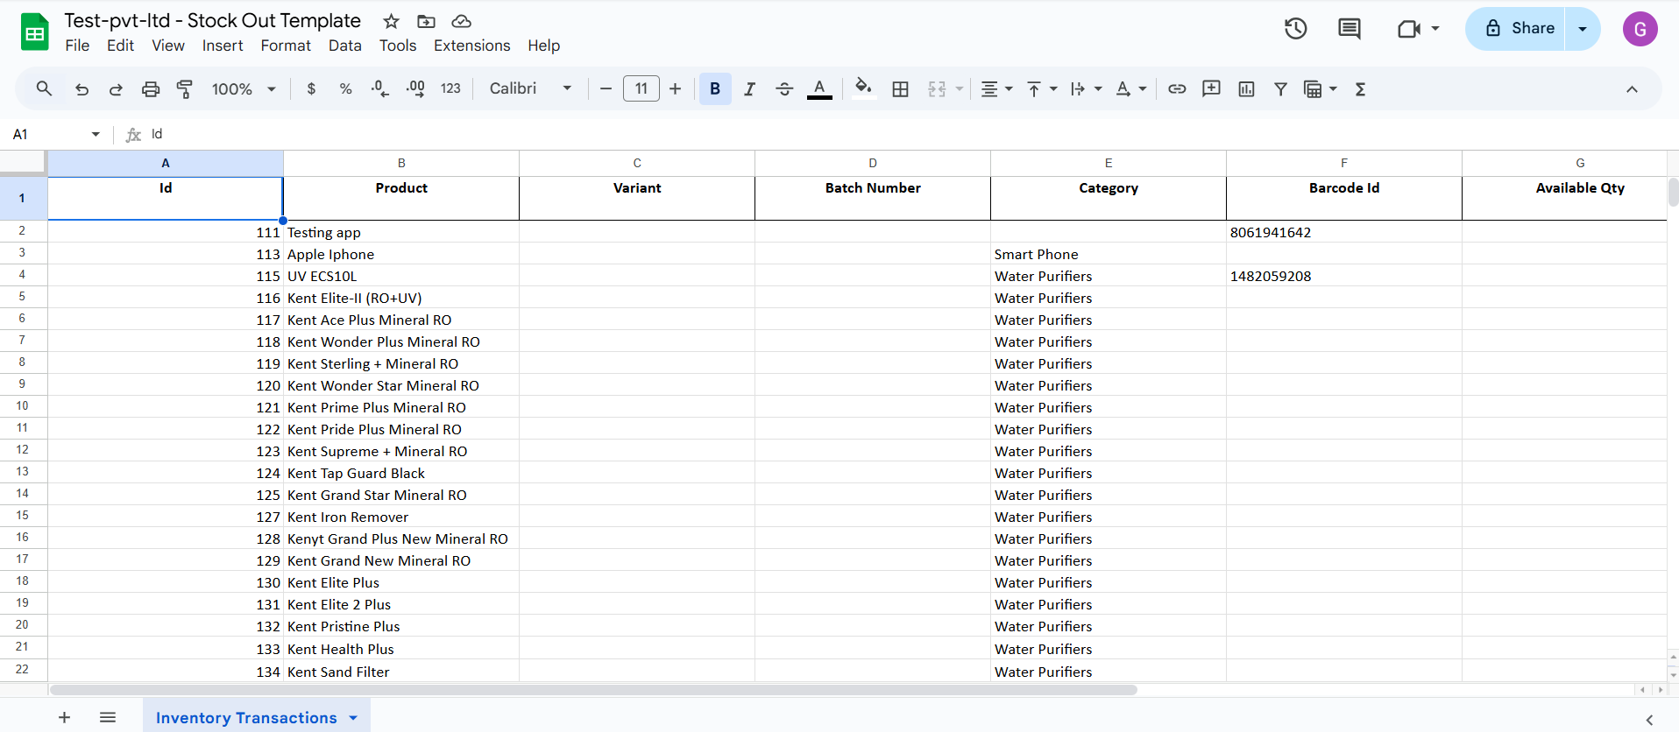The width and height of the screenshot is (1679, 732).
Task: Decrease decimal places
Action: point(380,88)
